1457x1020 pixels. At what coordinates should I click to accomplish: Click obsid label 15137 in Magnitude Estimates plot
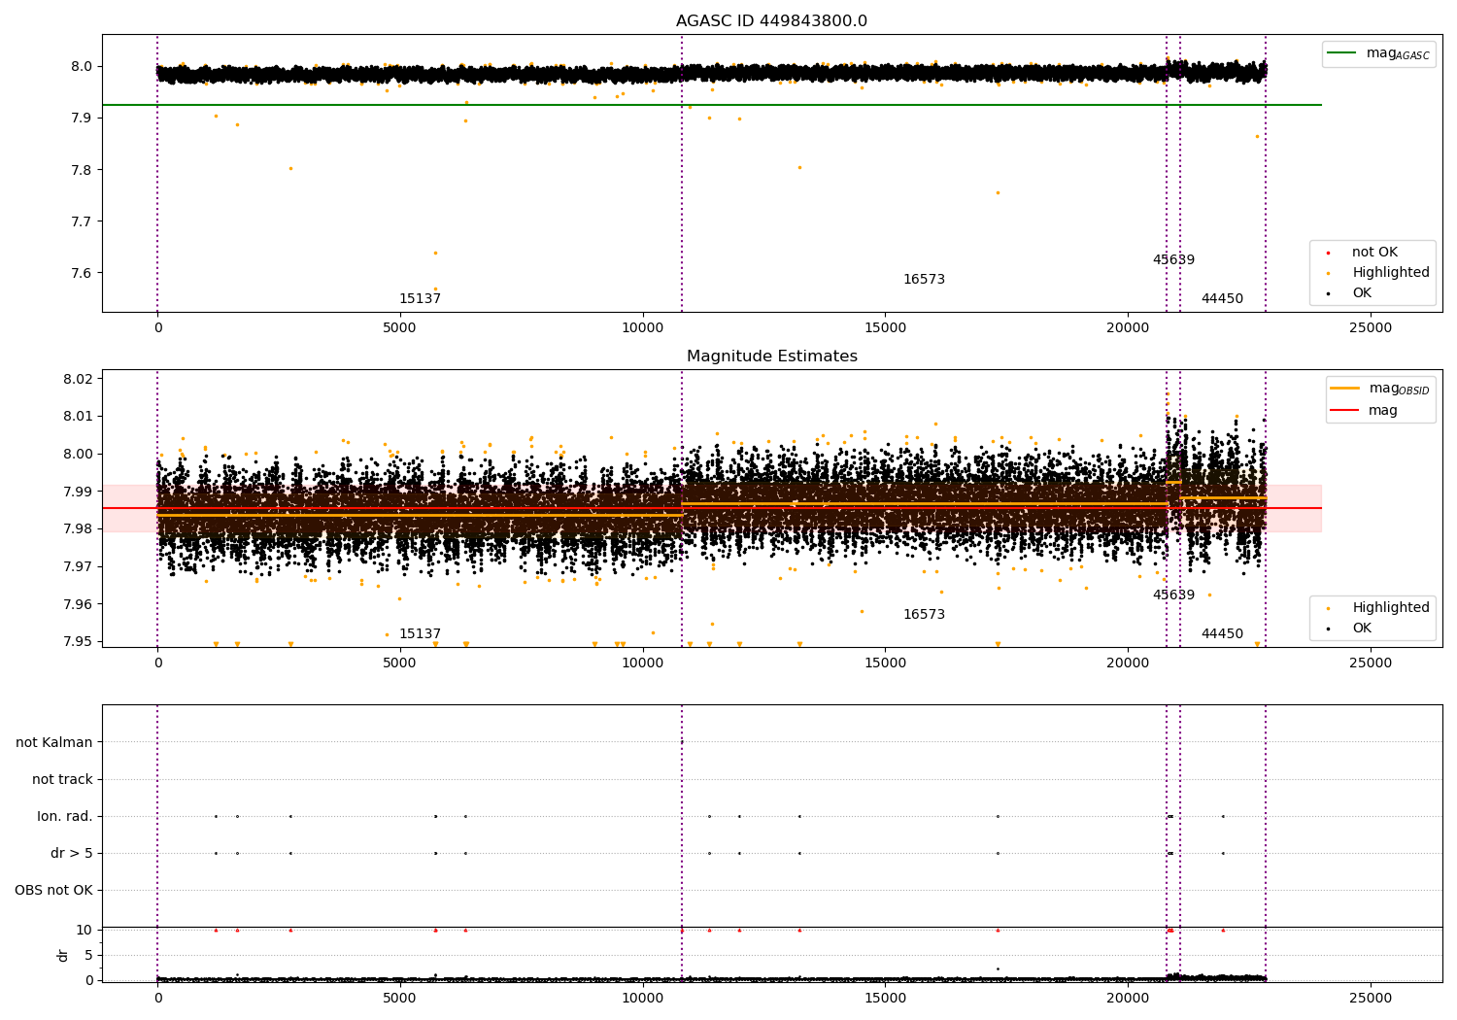click(420, 634)
